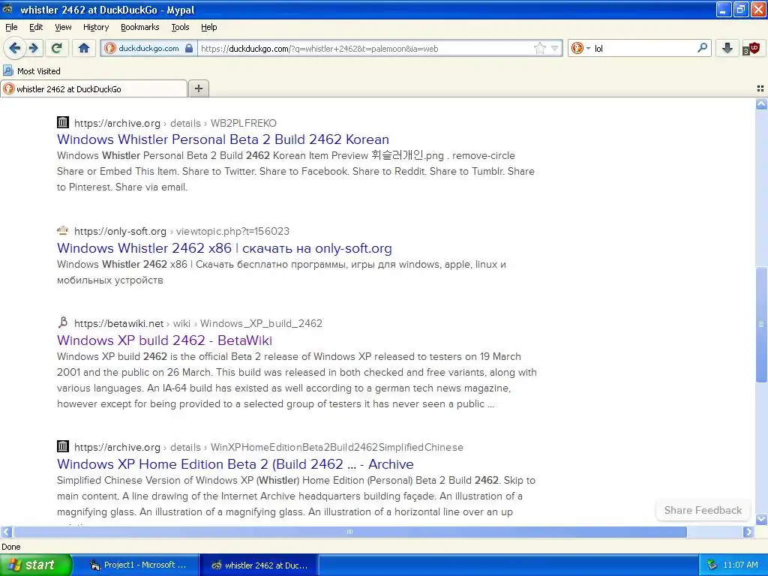Click the only-soft.org viewtopic URL line
Viewport: 768px width, 576px height.
[x=181, y=231]
